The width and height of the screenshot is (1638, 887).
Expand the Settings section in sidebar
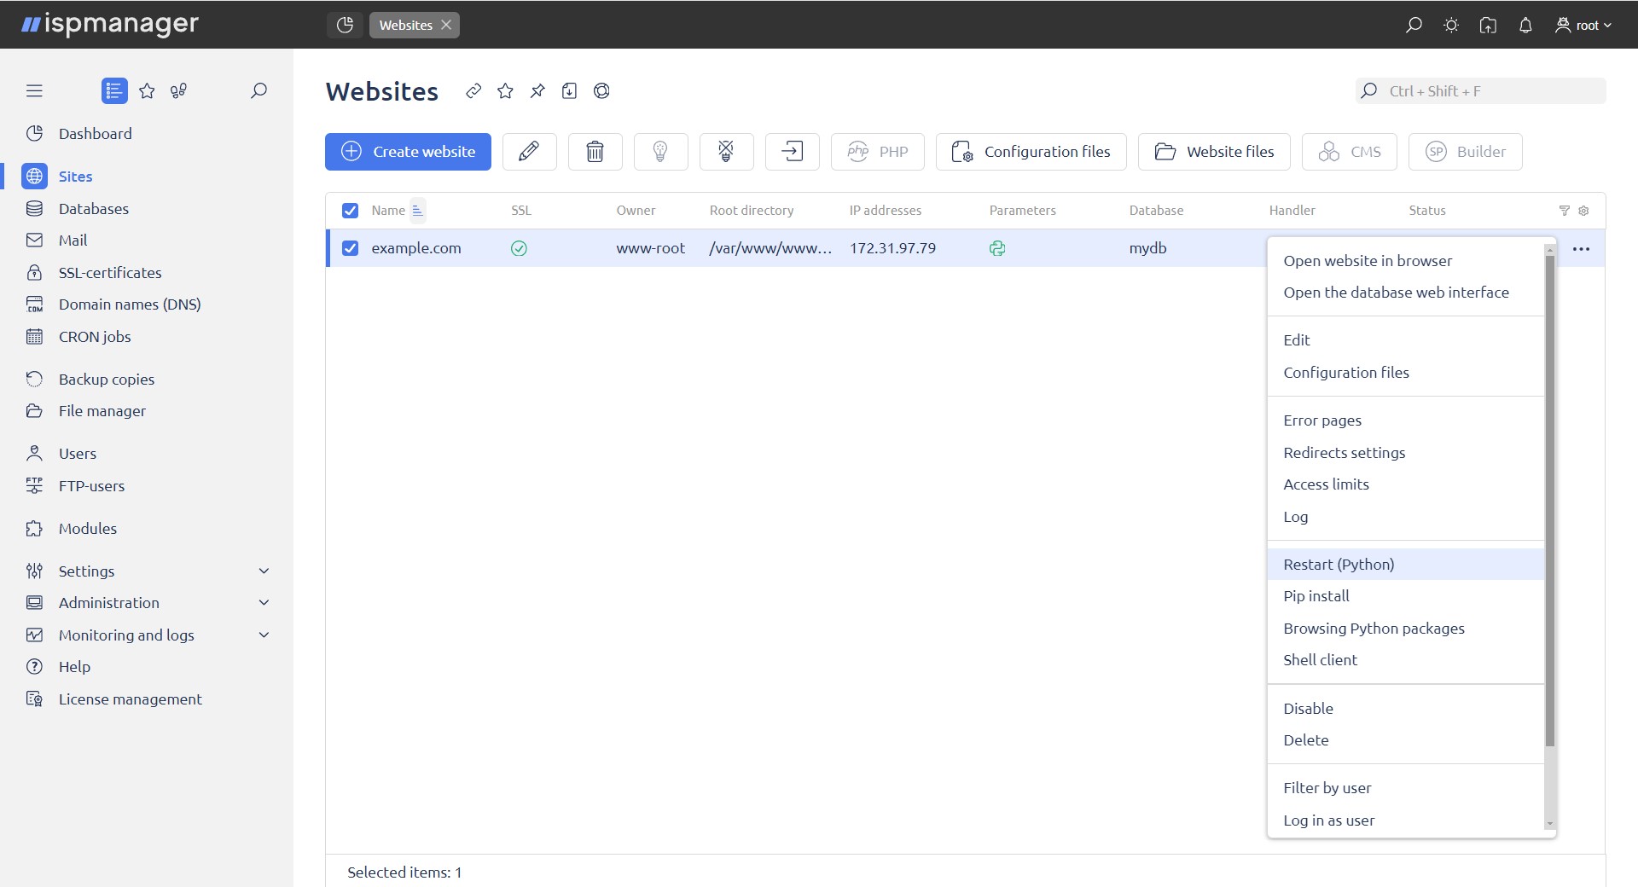click(264, 571)
